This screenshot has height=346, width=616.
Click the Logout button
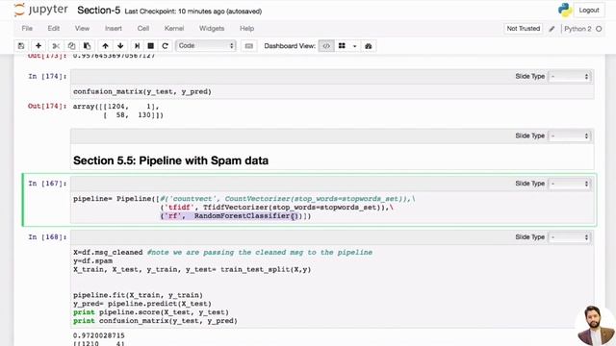click(589, 11)
